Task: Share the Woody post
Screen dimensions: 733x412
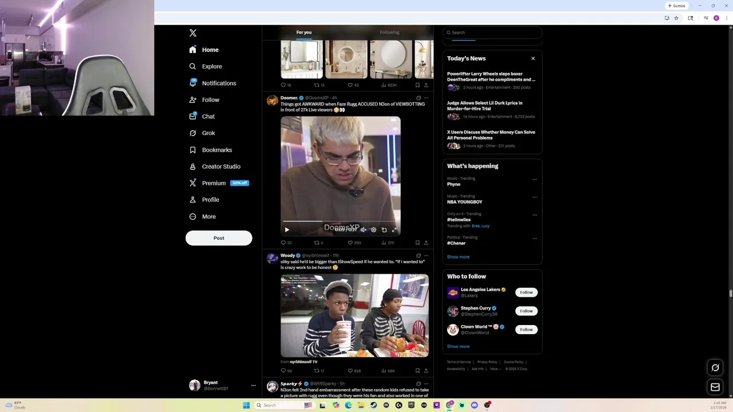Action: 426,371
